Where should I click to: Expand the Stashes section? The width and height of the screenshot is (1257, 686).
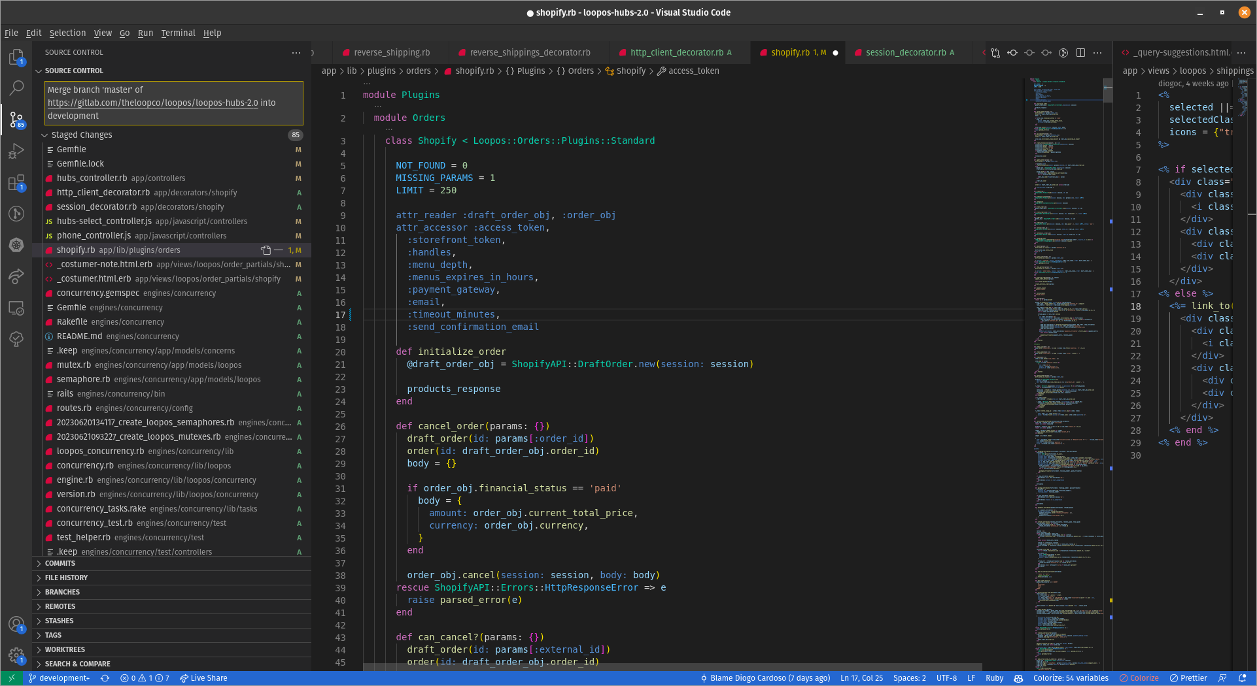171,621
